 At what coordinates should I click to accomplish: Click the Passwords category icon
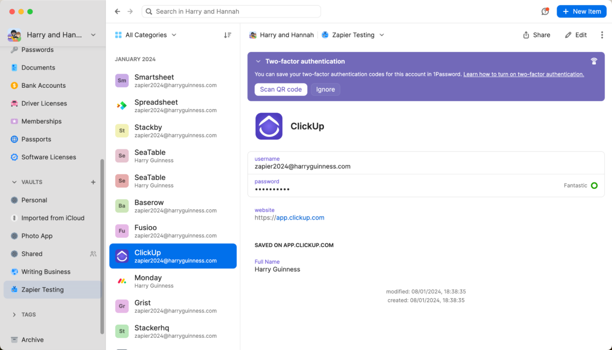pos(14,50)
